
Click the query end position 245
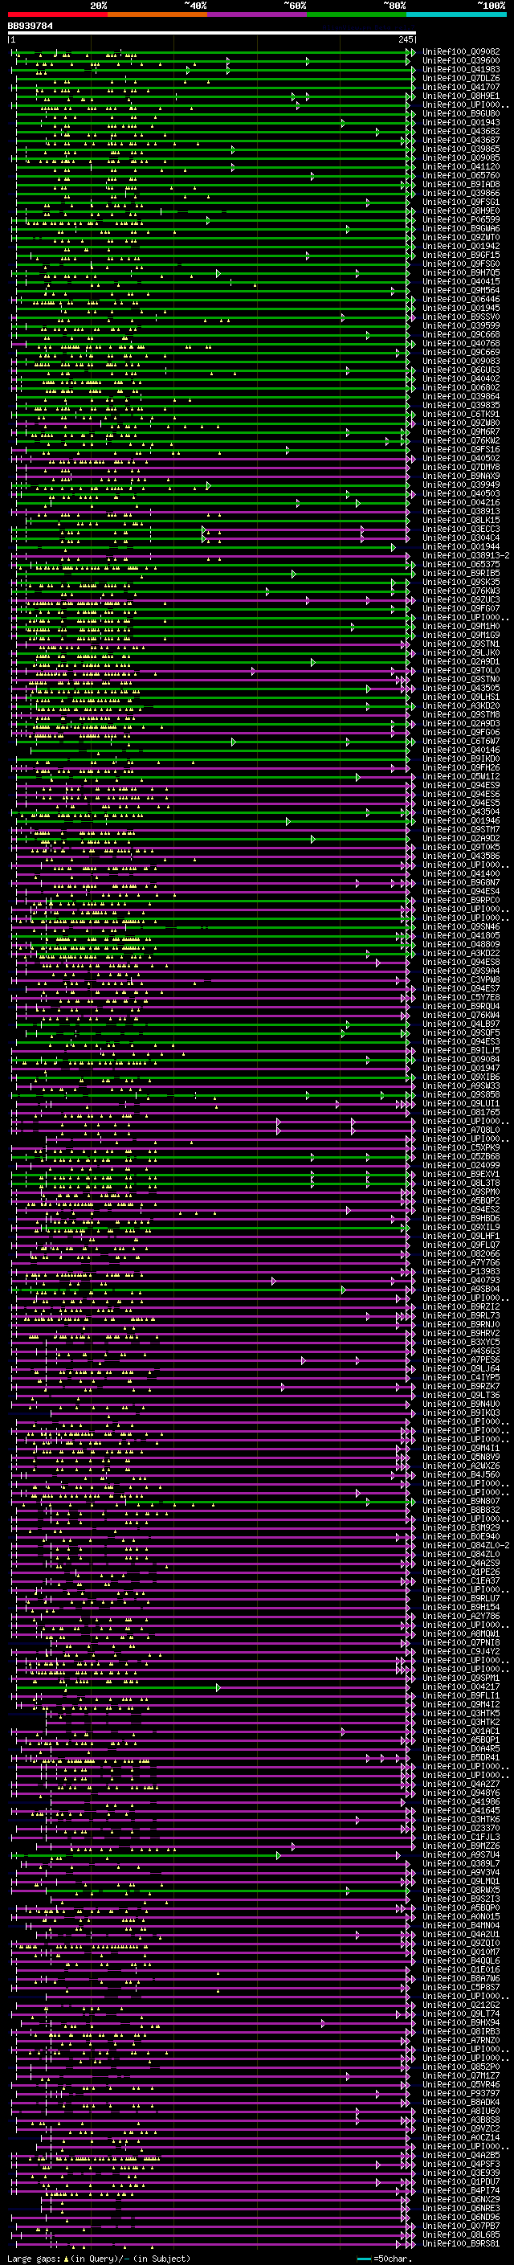pos(406,39)
